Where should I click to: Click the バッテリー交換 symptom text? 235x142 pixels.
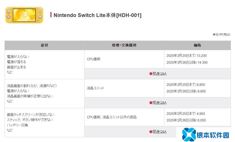pos(17,125)
